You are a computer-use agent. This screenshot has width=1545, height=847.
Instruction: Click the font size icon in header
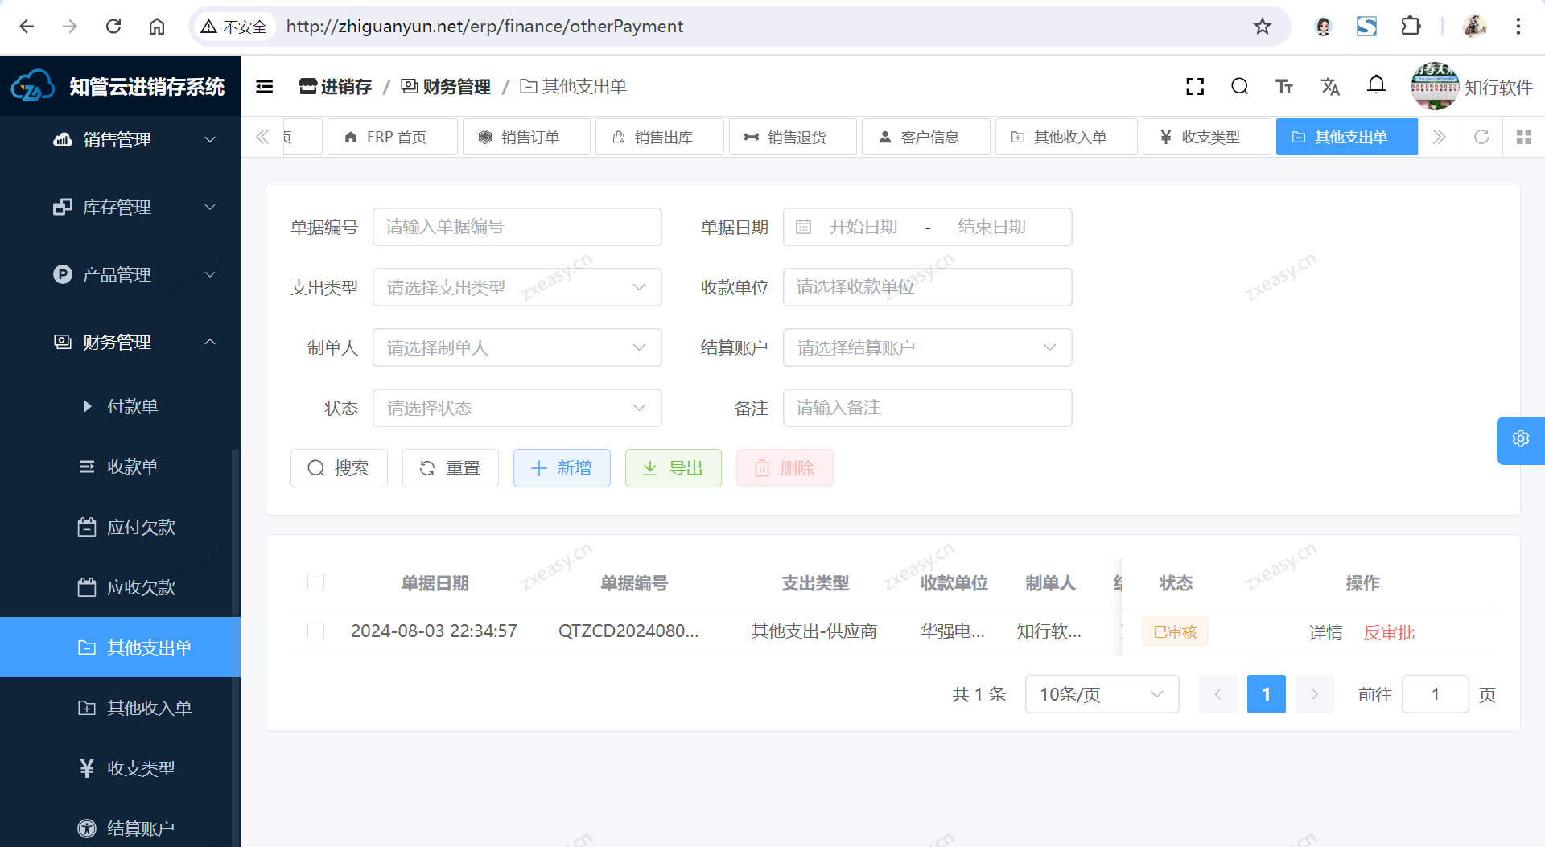click(x=1284, y=87)
